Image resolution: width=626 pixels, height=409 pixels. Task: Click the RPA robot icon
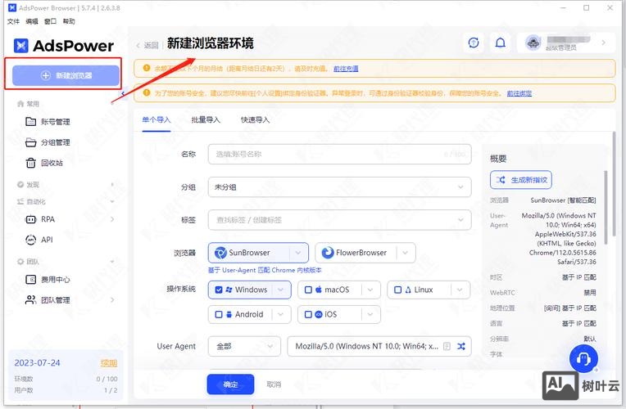[x=31, y=219]
